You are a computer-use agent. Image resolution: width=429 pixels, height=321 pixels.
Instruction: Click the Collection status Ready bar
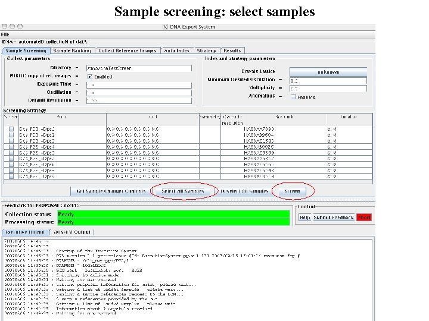(173, 214)
